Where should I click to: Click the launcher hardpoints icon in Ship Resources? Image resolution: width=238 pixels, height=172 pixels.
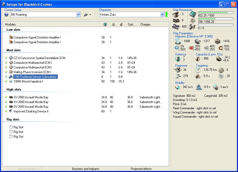(x=176, y=20)
